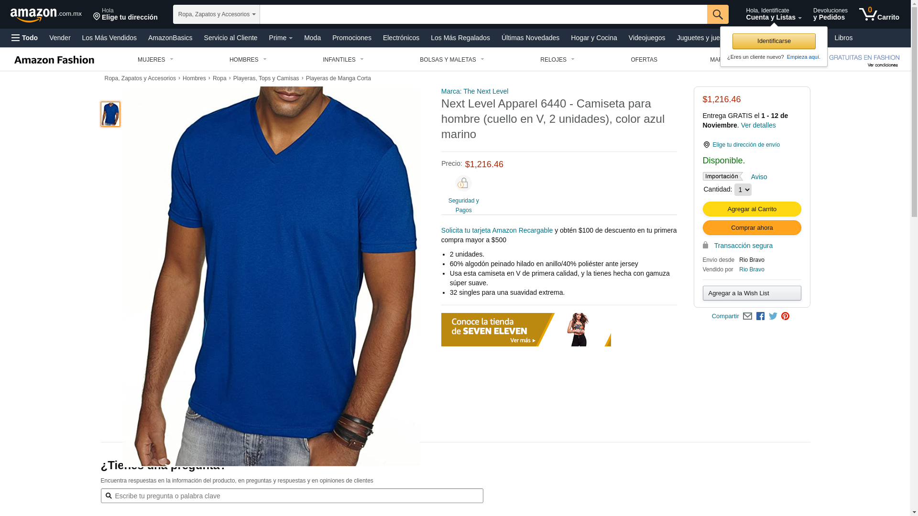Click the Agregar al Carrito button
Image resolution: width=918 pixels, height=516 pixels.
[752, 209]
